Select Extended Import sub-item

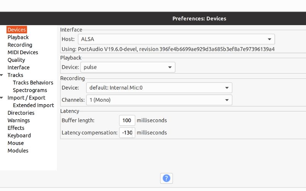coord(33,105)
